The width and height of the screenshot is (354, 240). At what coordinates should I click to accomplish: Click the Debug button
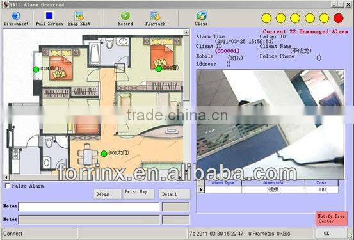(107, 194)
